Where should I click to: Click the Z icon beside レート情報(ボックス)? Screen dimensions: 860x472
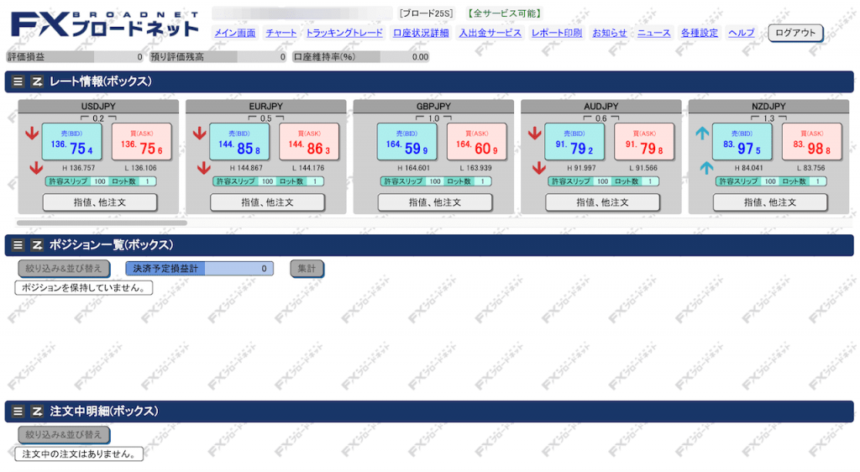pyautogui.click(x=37, y=81)
